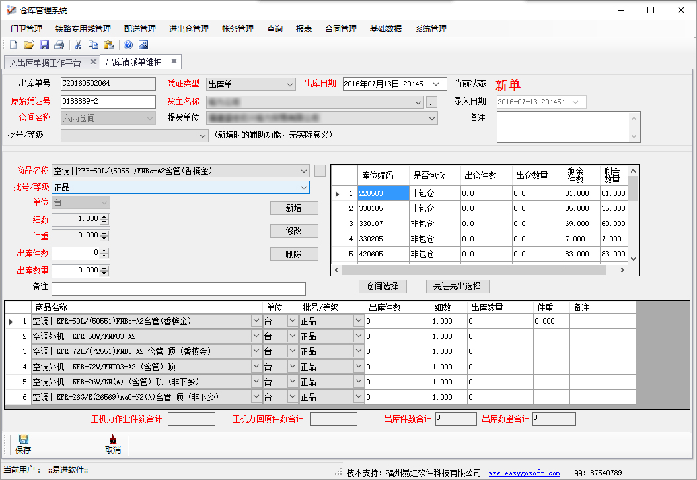The width and height of the screenshot is (697, 480).
Task: Click the New document toolbar icon
Action: point(13,45)
